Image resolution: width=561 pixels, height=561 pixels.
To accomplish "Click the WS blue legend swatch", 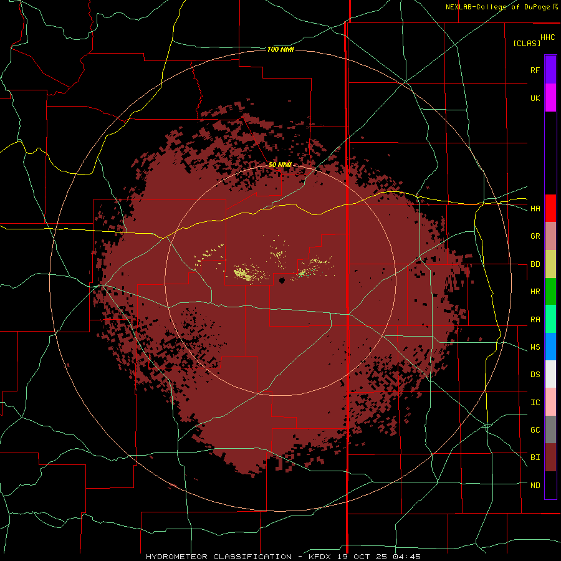I will click(550, 347).
